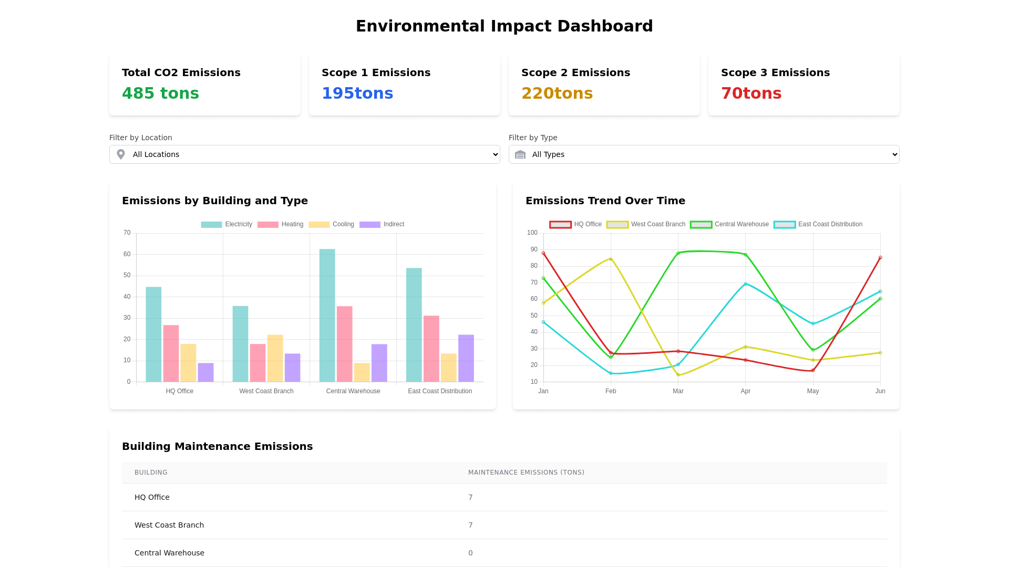Image resolution: width=1009 pixels, height=567 pixels.
Task: Click the warehouse building type icon
Action: [x=520, y=154]
